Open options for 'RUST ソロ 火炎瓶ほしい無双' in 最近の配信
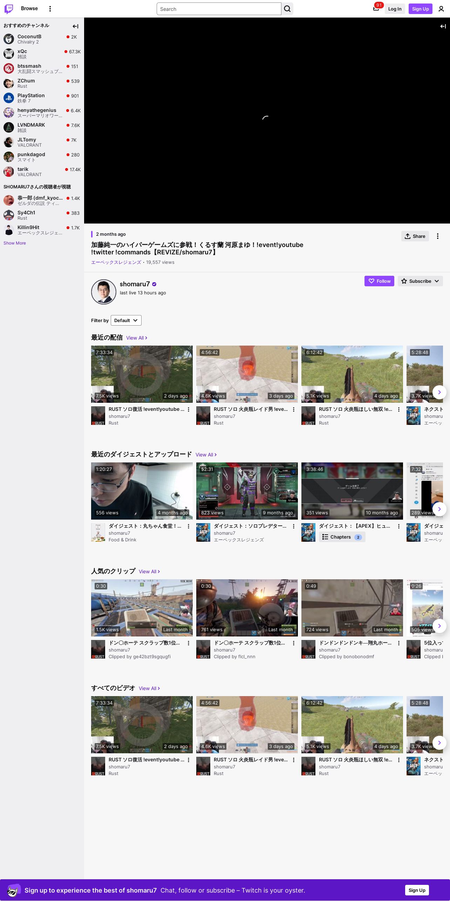 pyautogui.click(x=399, y=409)
